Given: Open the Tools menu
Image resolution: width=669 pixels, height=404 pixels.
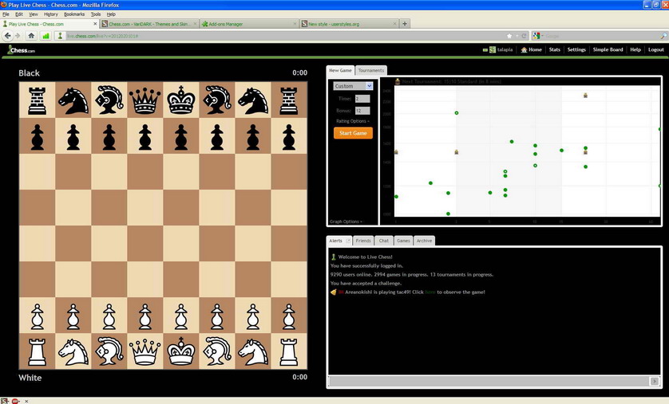Looking at the screenshot, I should click(x=96, y=14).
